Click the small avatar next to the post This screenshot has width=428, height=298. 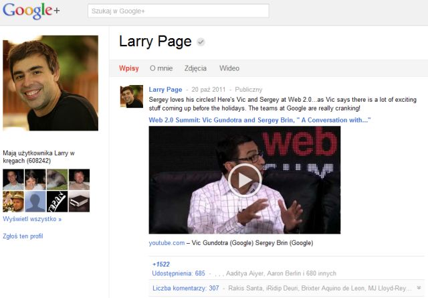click(132, 96)
